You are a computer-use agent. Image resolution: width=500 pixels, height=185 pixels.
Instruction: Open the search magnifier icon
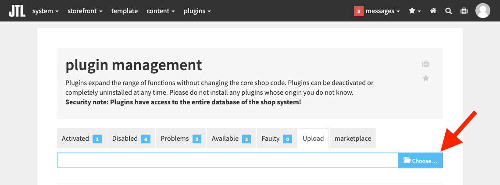(x=448, y=11)
